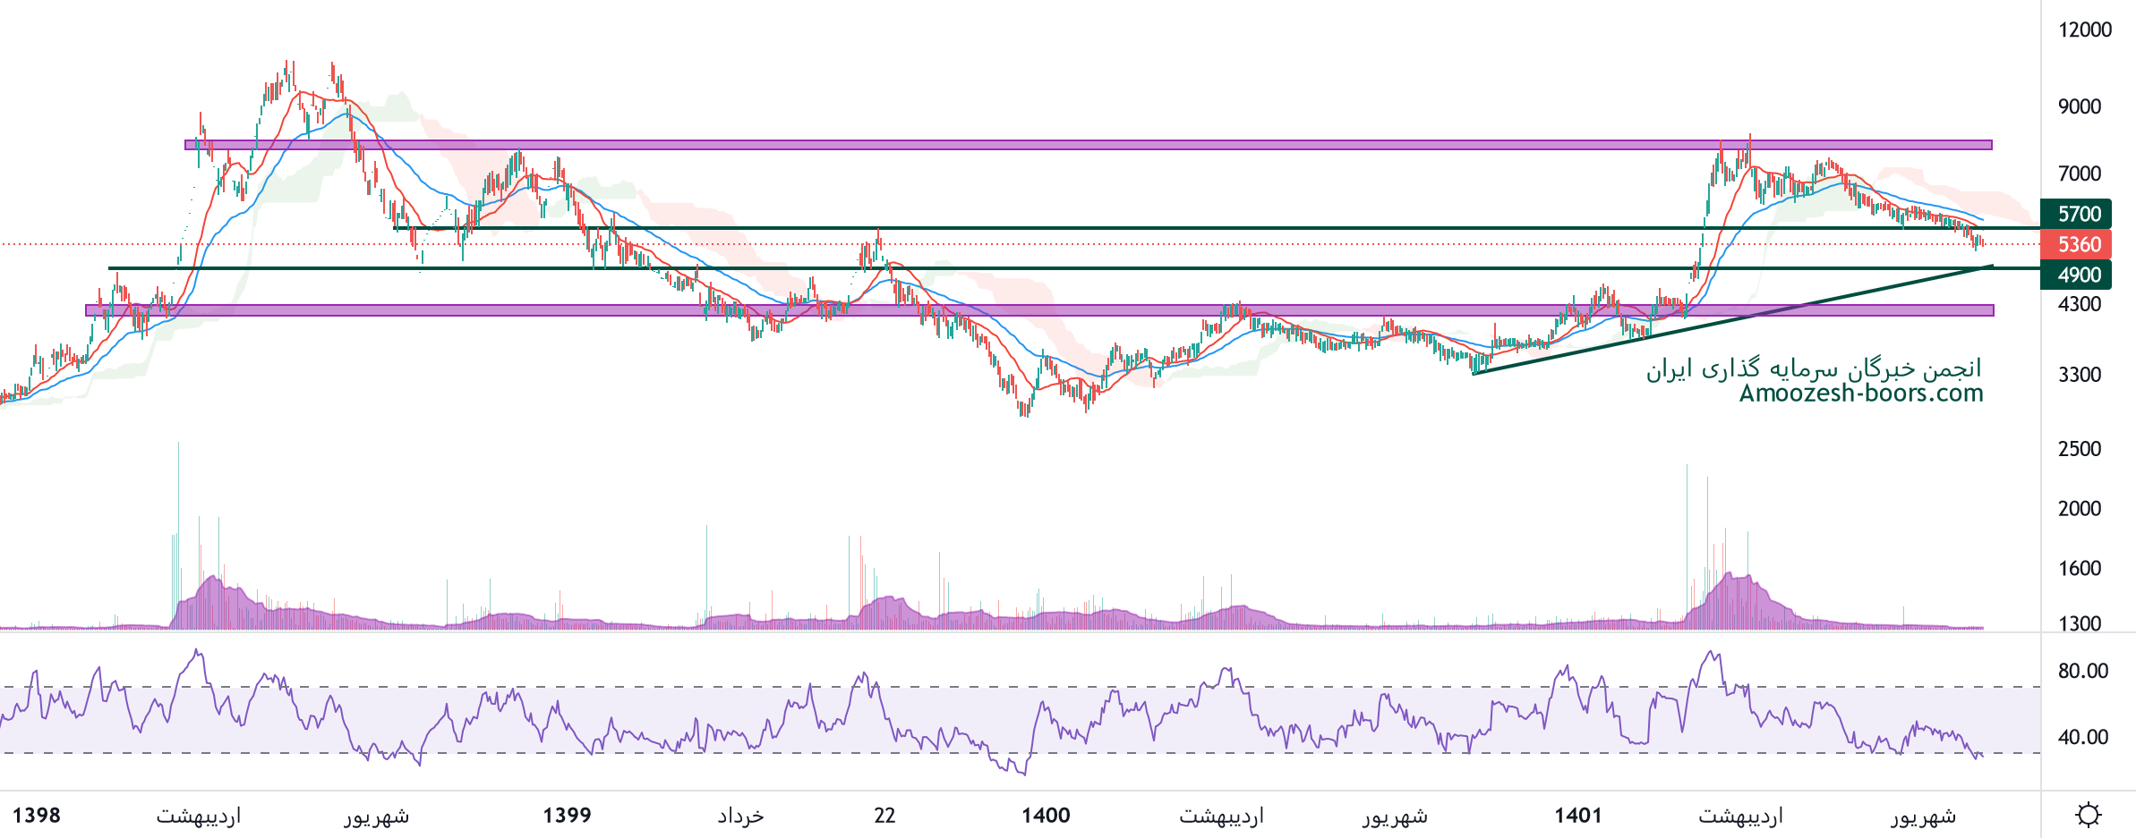2136x838 pixels.
Task: Click the 9000 price axis label
Action: click(2079, 106)
